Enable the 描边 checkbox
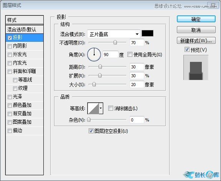The height and width of the screenshot is (181, 221). tap(10, 131)
